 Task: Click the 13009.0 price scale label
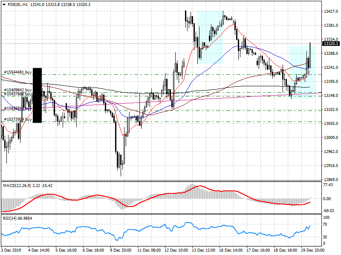[331, 137]
